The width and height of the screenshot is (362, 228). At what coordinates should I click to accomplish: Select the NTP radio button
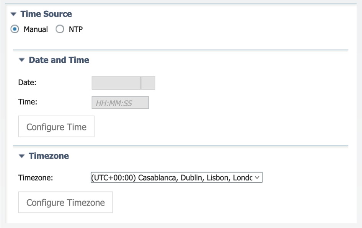(x=60, y=29)
